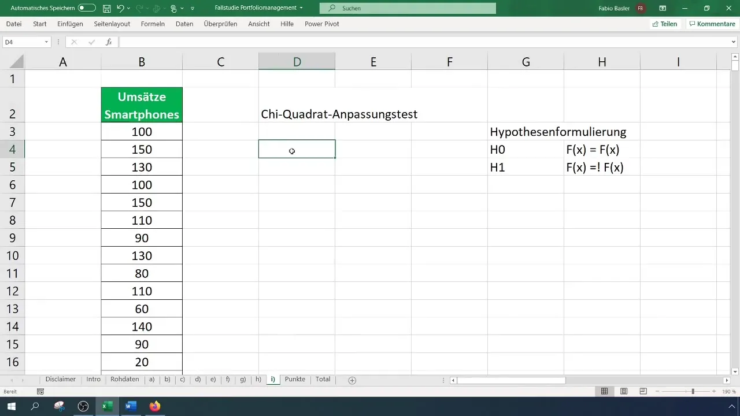Open the Daten ribbon tab
740x416 pixels.
[x=184, y=24]
